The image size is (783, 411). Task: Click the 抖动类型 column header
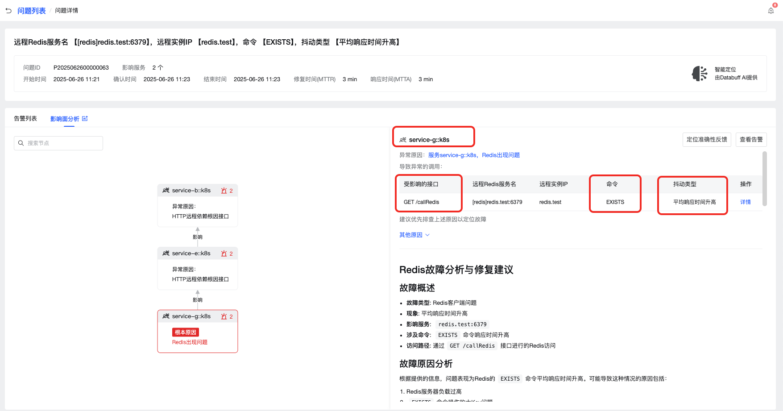(685, 184)
